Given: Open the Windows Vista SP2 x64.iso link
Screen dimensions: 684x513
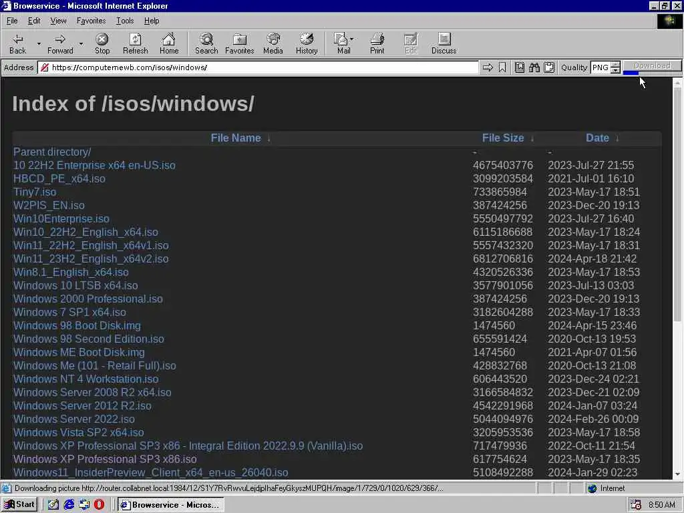Looking at the screenshot, I should click(79, 432).
